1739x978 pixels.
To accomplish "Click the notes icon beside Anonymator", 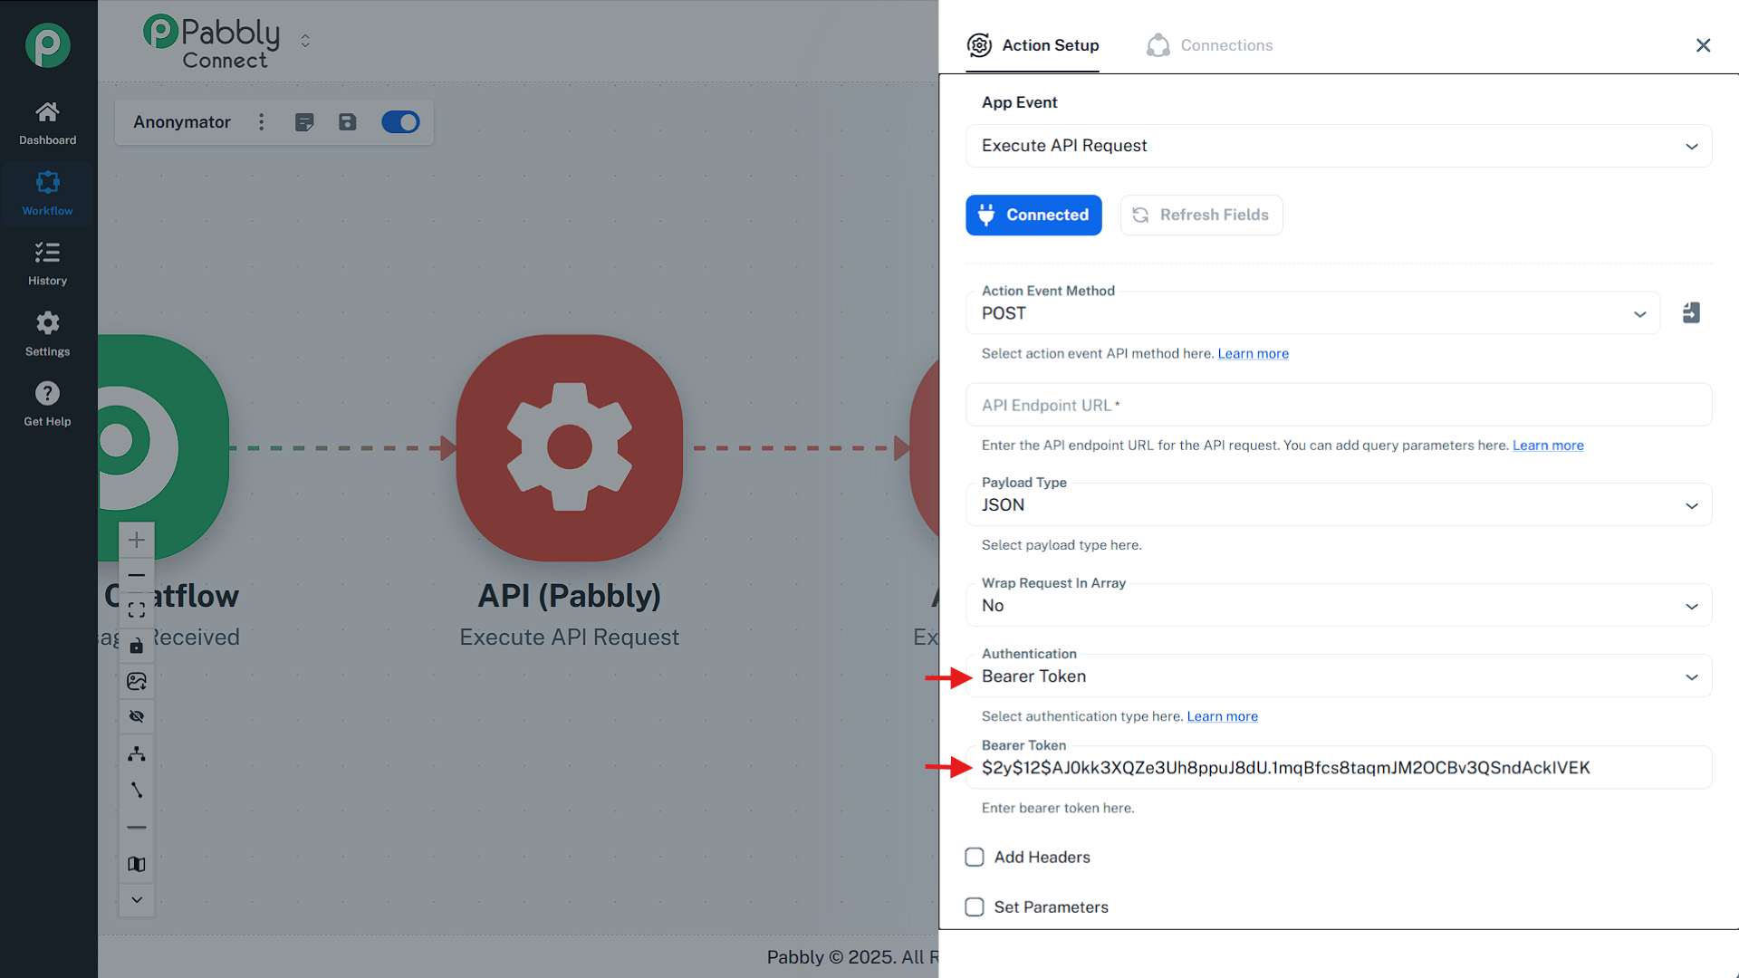I will [x=304, y=121].
